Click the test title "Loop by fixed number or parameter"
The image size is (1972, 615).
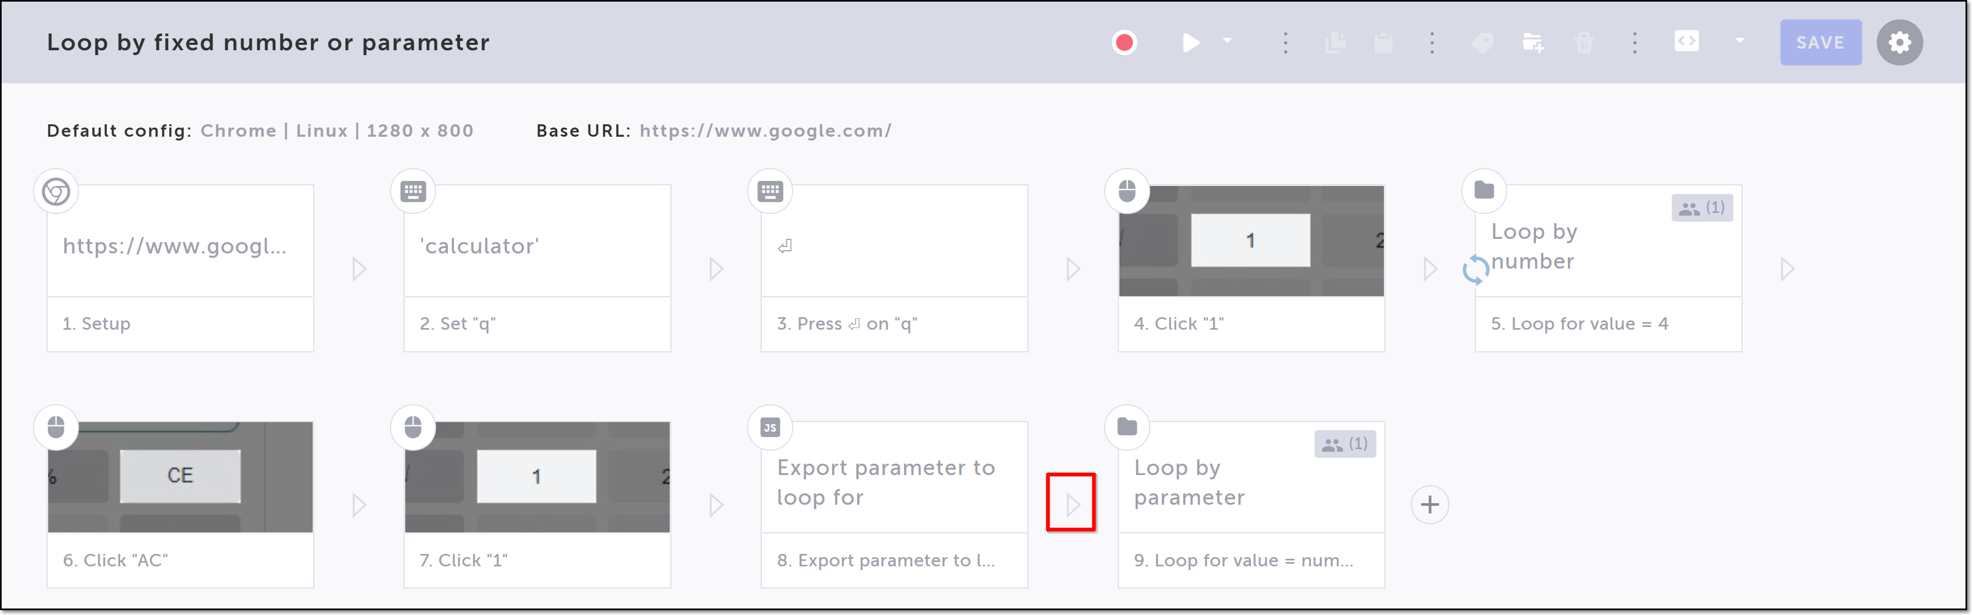pos(268,43)
